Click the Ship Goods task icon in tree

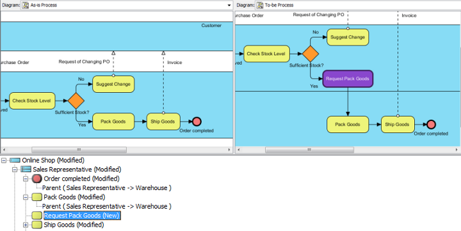tap(37, 225)
